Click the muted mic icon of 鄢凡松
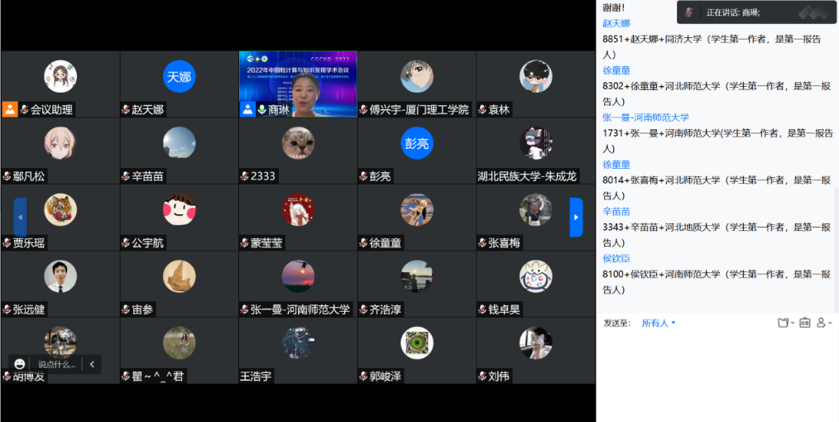The width and height of the screenshot is (839, 422). (7, 176)
